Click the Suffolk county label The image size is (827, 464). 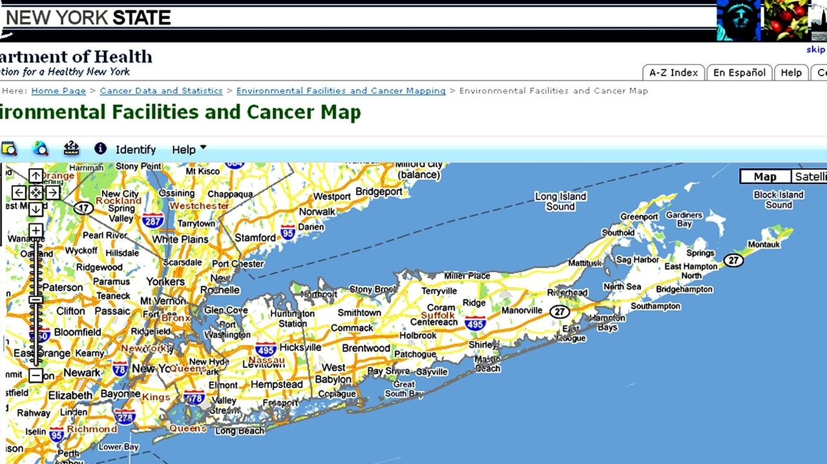[x=438, y=316]
